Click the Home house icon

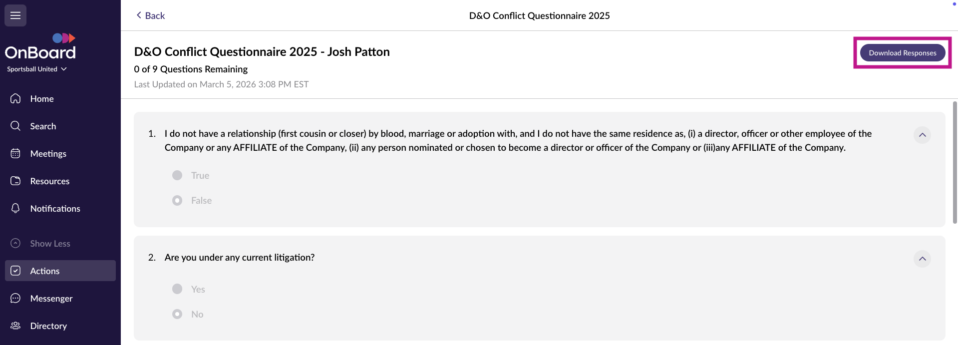15,99
